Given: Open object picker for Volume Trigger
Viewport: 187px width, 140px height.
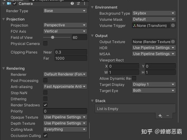Looking at the screenshot, I should pos(173,25).
